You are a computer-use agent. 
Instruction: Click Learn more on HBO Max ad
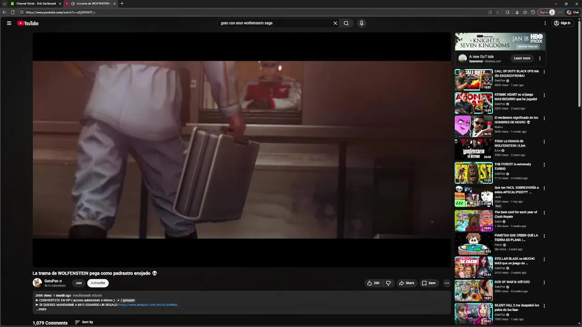pos(522,58)
